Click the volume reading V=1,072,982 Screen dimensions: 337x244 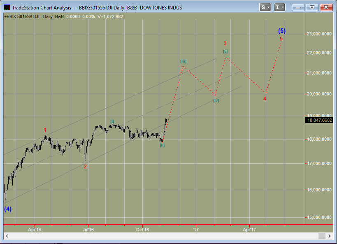(x=110, y=16)
